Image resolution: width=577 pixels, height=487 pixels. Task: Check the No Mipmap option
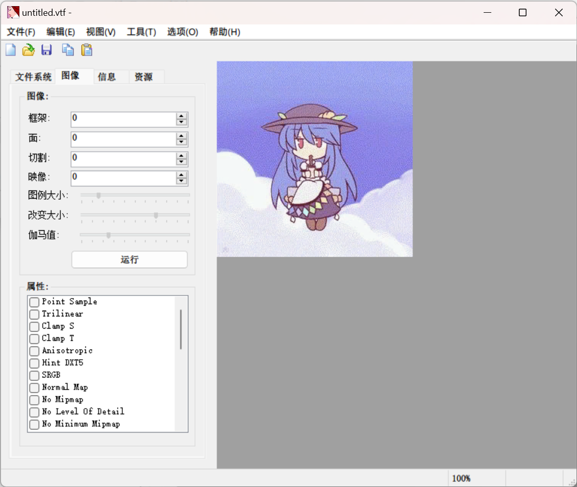pos(34,400)
